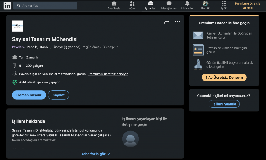This screenshot has width=266, height=160.
Task: Click the Pavelsis company logo
Action: 17,26
